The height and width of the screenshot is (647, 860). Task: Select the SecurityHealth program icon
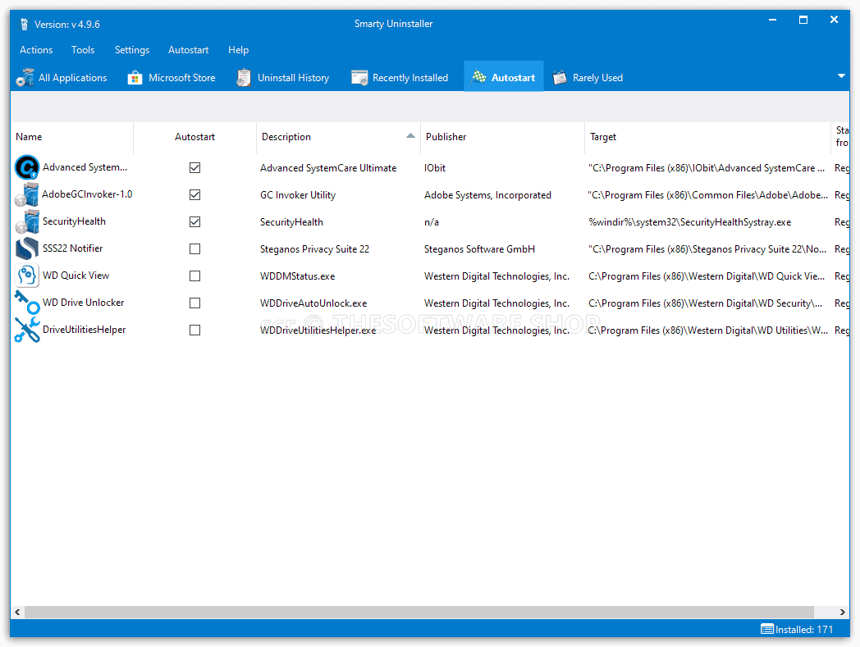[27, 221]
